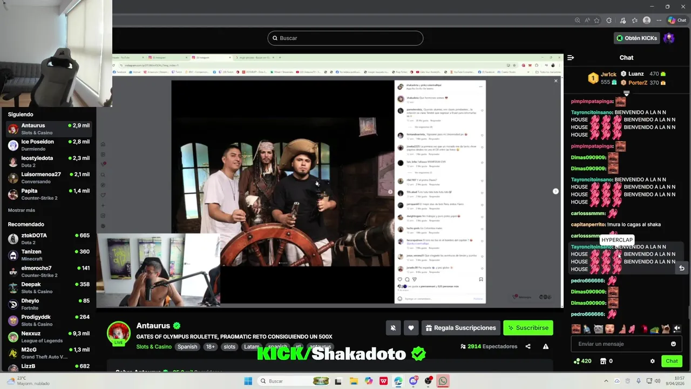Open Ice Poseidon channel in sidebar
Viewport: 691px width, 389px height.
(x=49, y=145)
